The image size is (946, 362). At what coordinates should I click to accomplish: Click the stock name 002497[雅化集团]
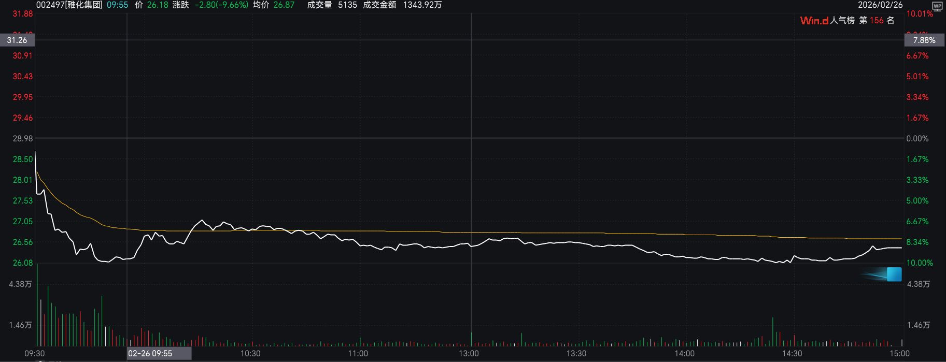[69, 5]
